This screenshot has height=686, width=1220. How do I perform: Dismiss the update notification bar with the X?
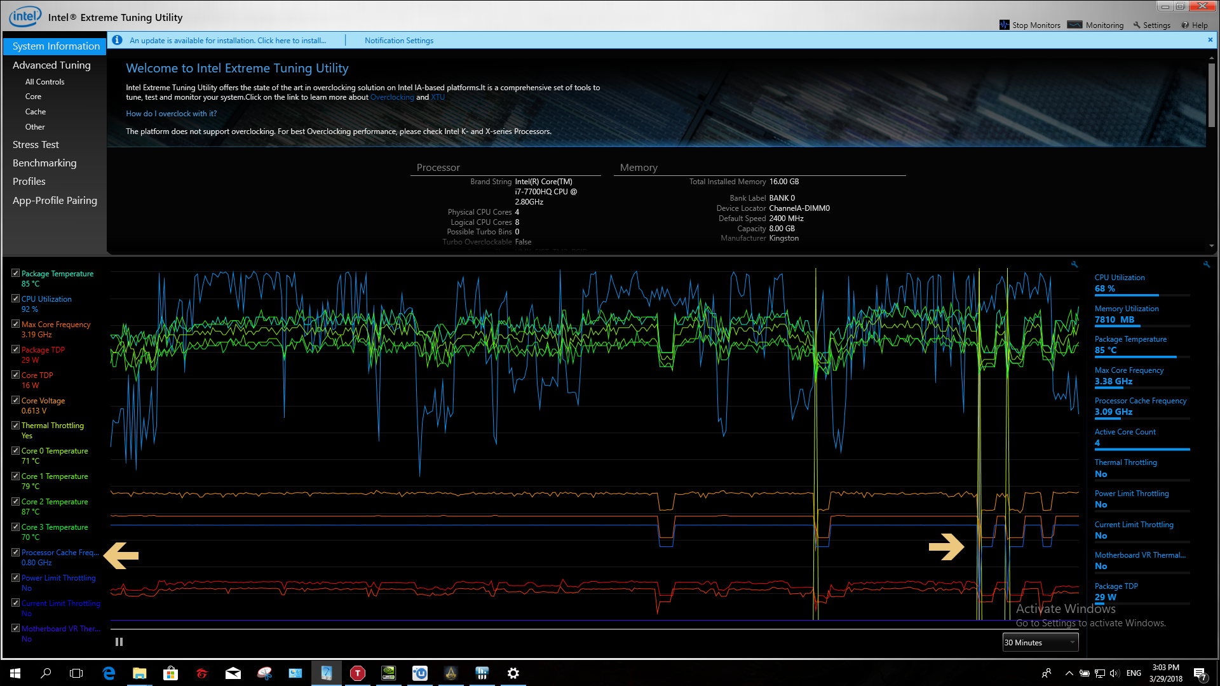pos(1210,39)
